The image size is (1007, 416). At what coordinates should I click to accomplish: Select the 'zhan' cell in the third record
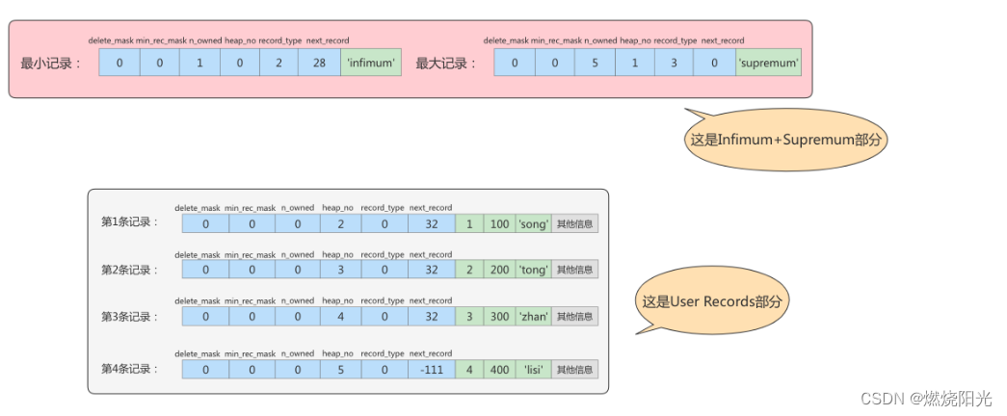533,317
